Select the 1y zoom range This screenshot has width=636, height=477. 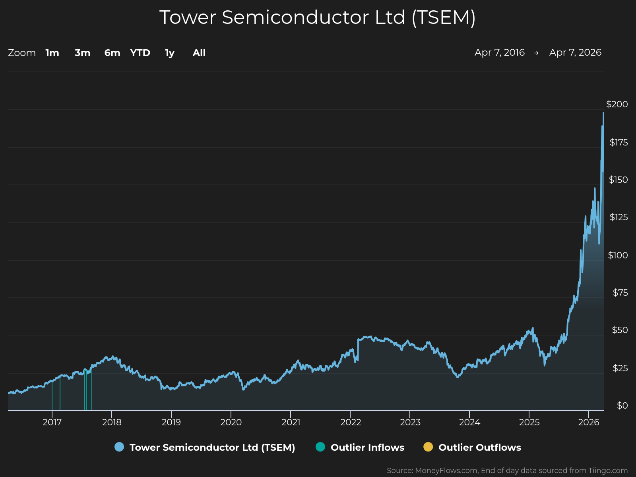pyautogui.click(x=170, y=53)
